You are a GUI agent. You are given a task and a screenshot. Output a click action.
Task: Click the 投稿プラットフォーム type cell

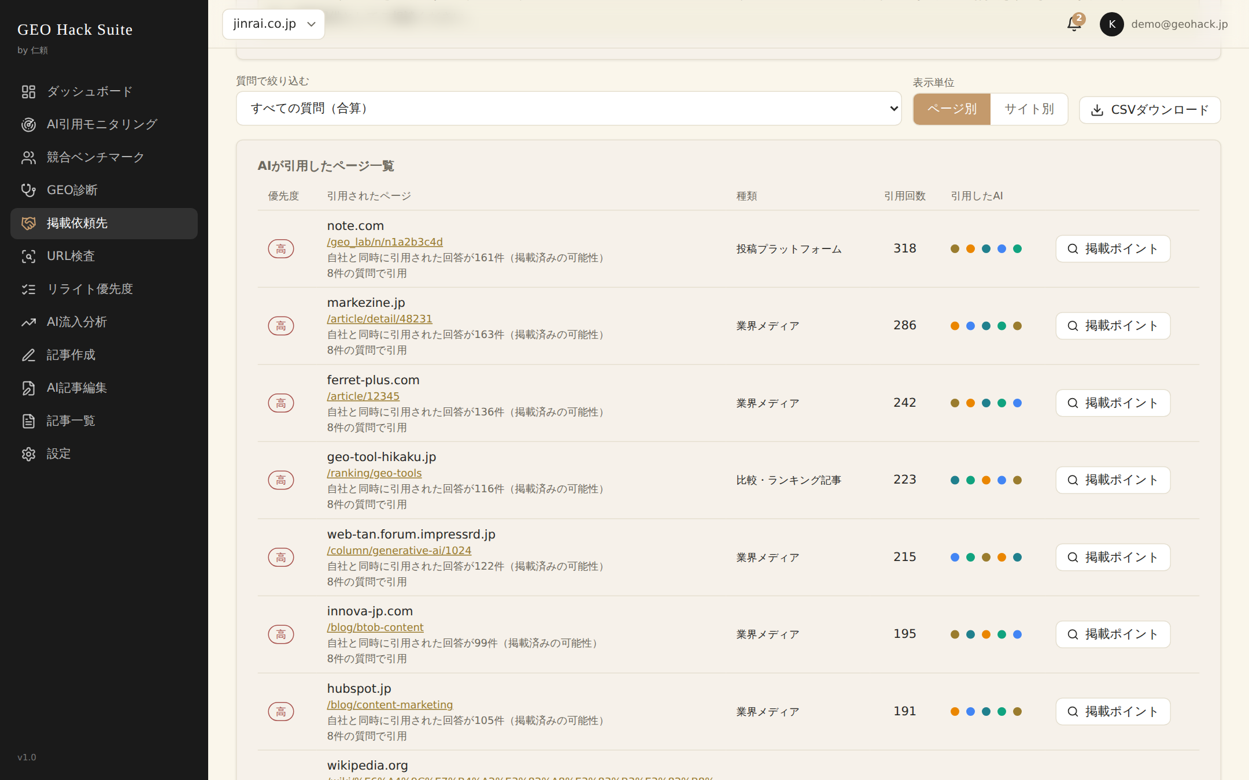point(789,249)
